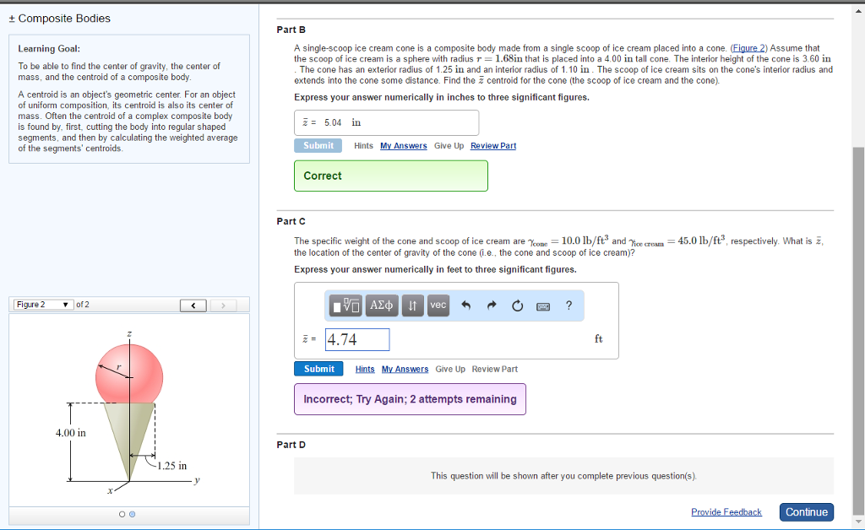Open the Figure 2 dropdown selector
The image size is (865, 530).
[41, 305]
